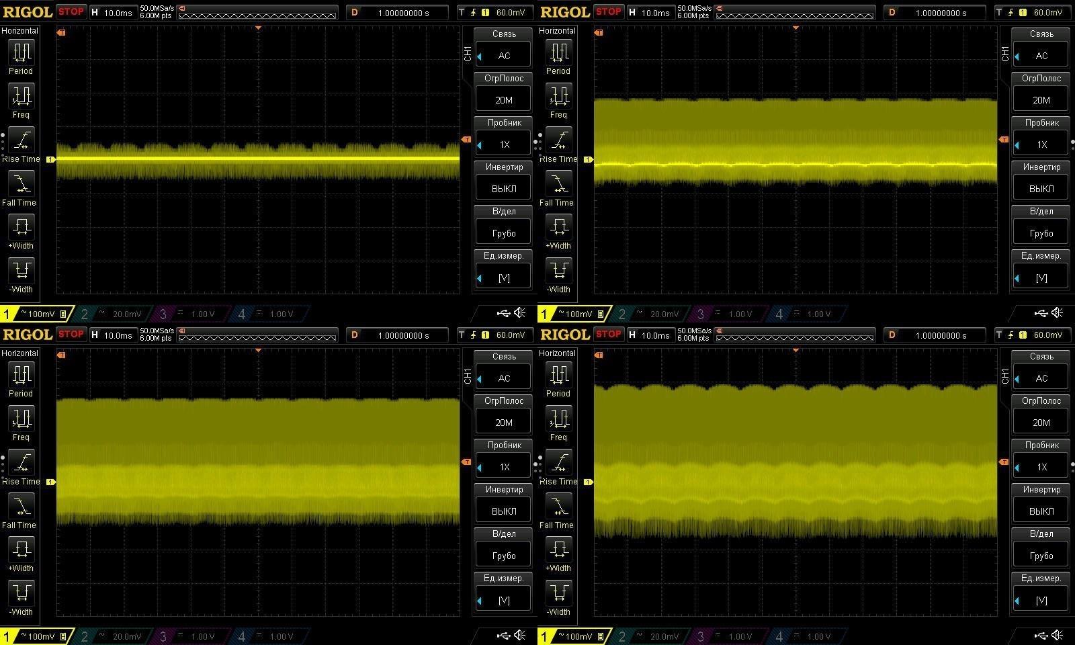Click the Period measurement icon in top-left scope
1075x645 pixels.
coord(21,52)
